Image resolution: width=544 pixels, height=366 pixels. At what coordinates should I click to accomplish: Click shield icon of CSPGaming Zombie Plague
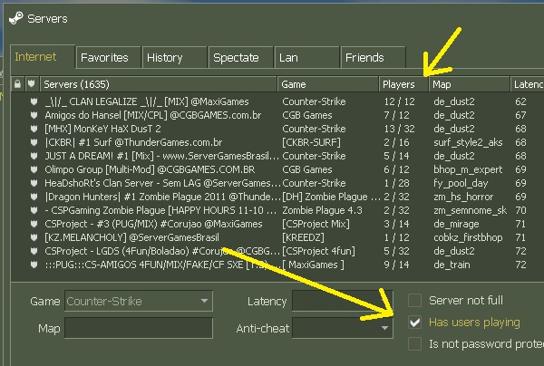click(x=34, y=210)
